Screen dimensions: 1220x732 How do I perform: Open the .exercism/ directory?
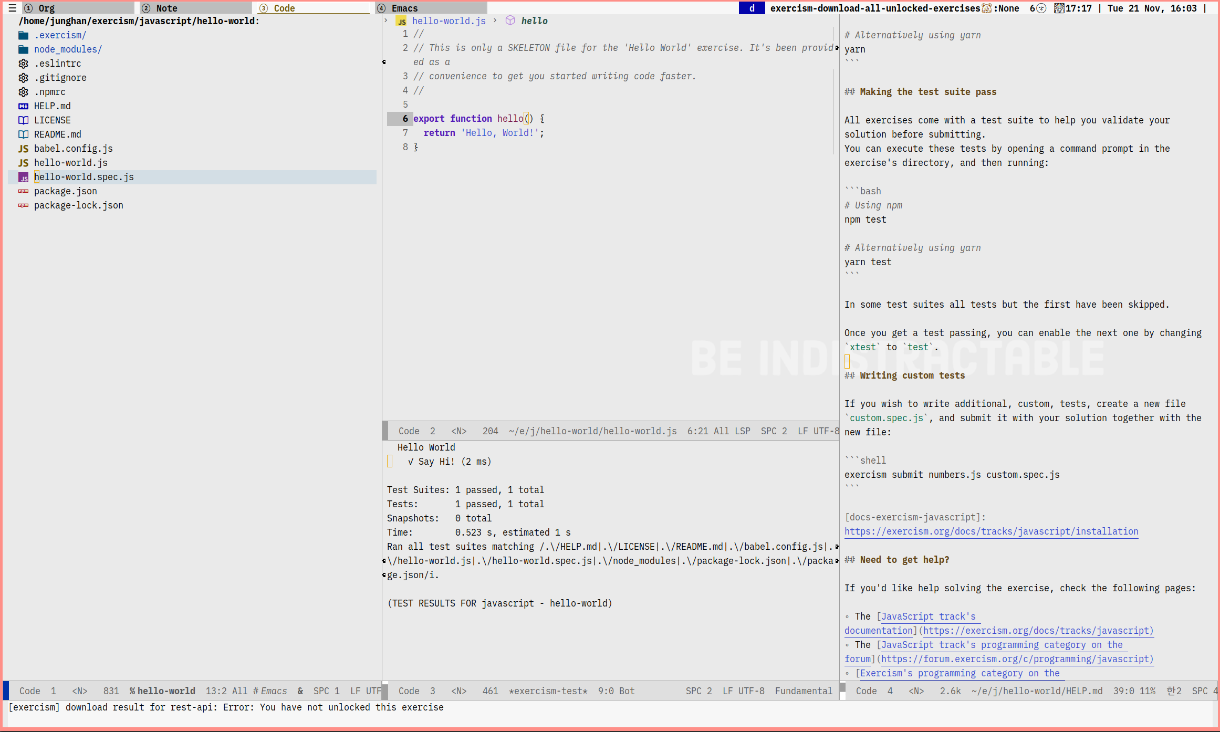tap(60, 35)
